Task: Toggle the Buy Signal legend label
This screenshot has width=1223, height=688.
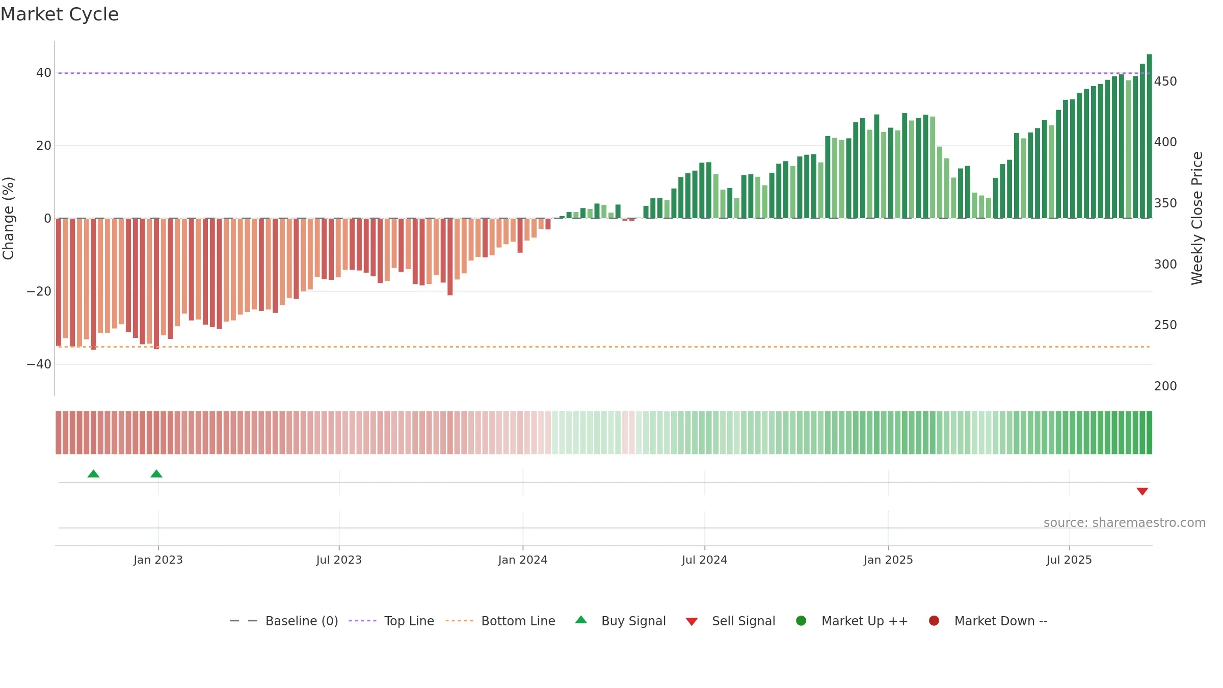Action: [x=633, y=621]
